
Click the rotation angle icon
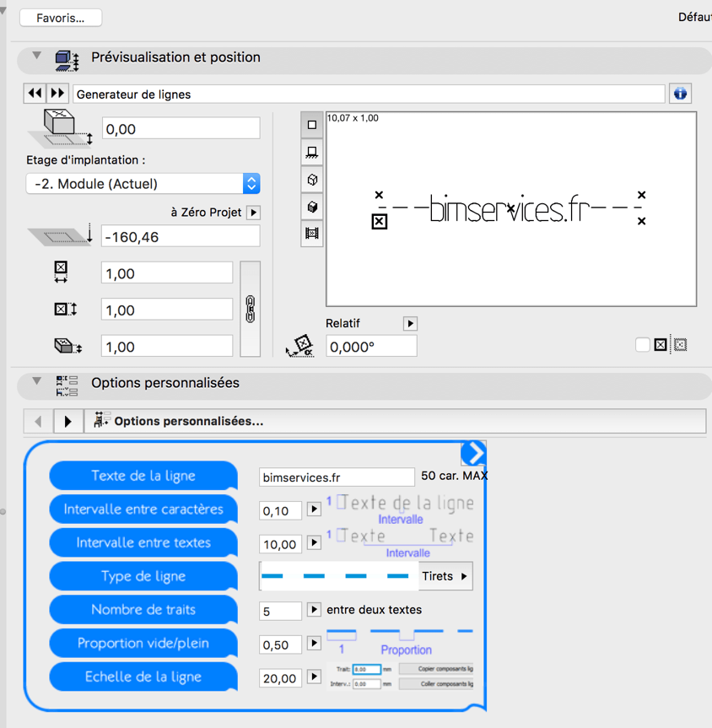tap(300, 346)
